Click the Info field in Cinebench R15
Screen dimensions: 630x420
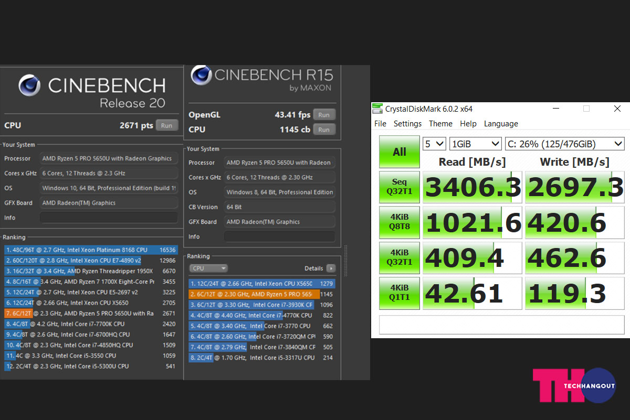coord(279,236)
